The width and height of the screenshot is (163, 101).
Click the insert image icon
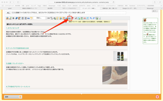pyautogui.click(x=67, y=18)
